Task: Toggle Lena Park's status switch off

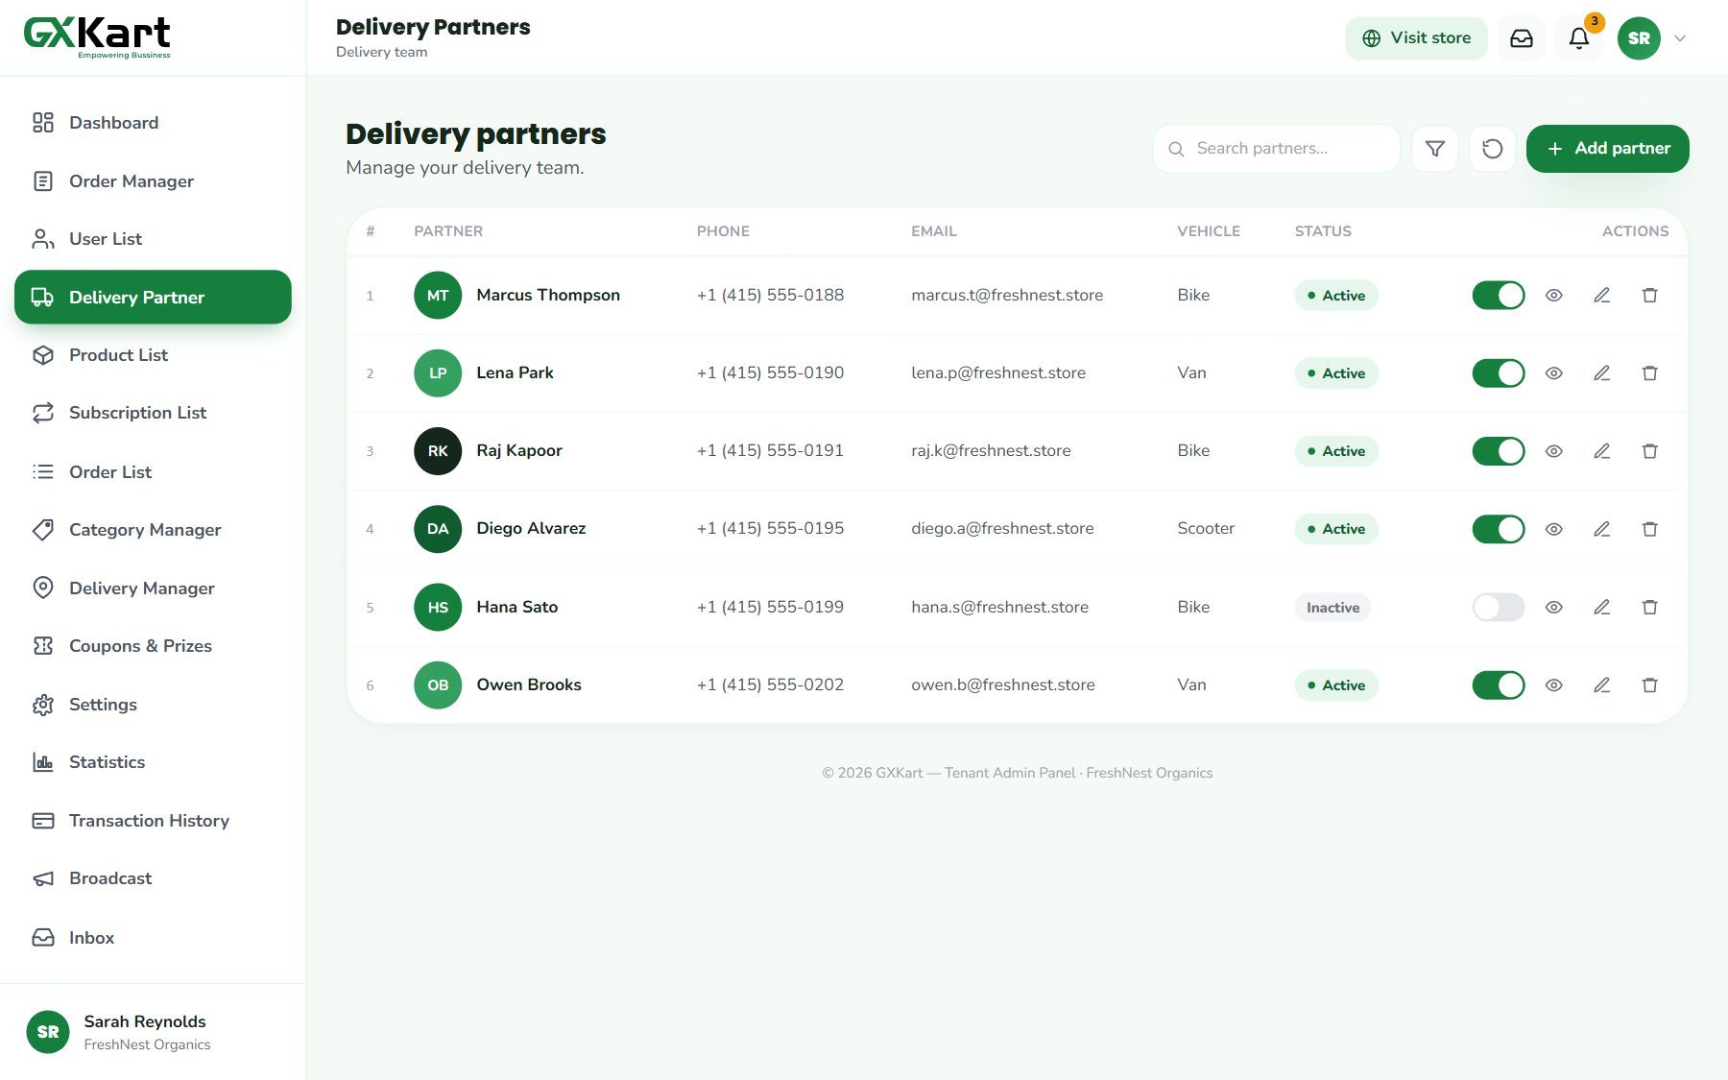Action: click(1499, 373)
